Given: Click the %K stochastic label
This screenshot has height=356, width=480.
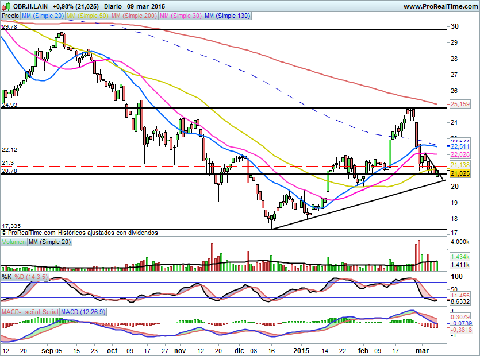Looking at the screenshot, I should (x=7, y=277).
